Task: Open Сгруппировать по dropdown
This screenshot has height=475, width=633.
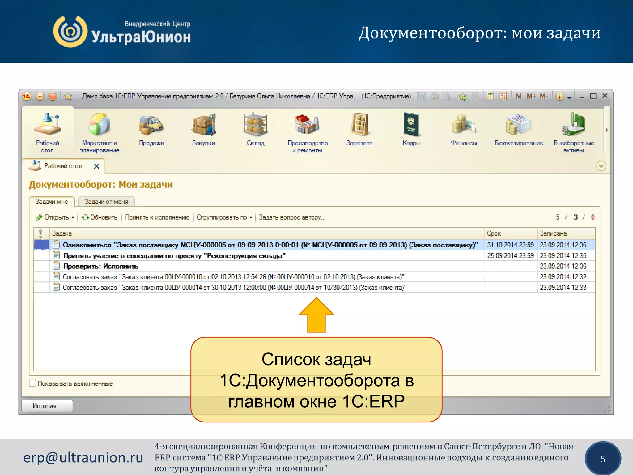Action: click(224, 217)
